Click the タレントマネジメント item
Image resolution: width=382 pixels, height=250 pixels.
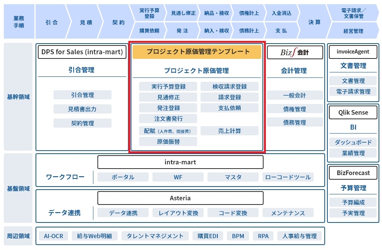pos(155,236)
